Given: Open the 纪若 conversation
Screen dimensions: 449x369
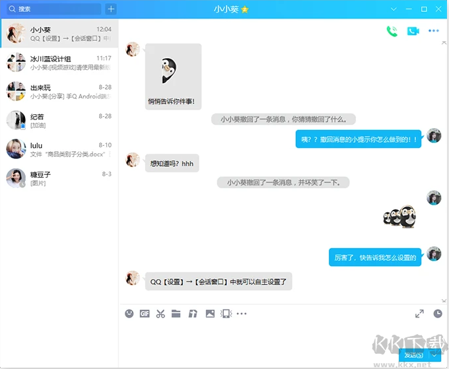Looking at the screenshot, I should tap(59, 120).
